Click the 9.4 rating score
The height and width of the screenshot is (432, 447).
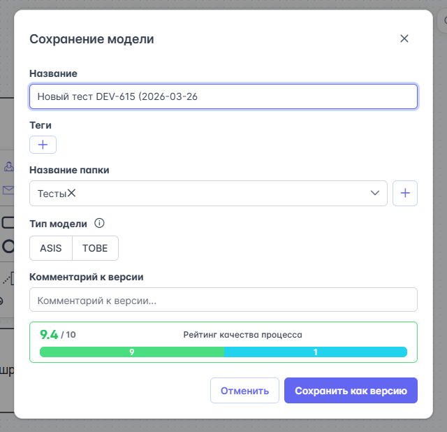pos(49,334)
